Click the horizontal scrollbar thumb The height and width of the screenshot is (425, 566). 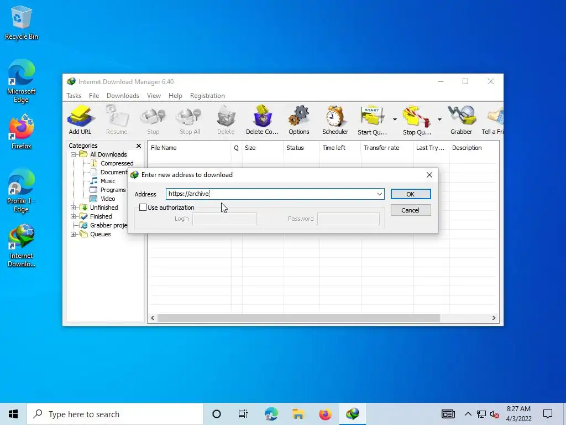coord(298,318)
